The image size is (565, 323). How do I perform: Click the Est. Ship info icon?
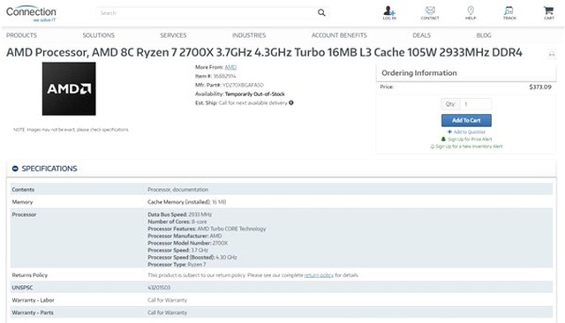[x=291, y=102]
